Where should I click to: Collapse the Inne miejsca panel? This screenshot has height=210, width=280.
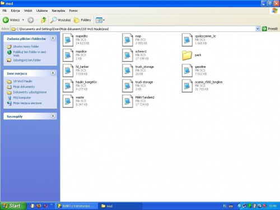pyautogui.click(x=53, y=73)
